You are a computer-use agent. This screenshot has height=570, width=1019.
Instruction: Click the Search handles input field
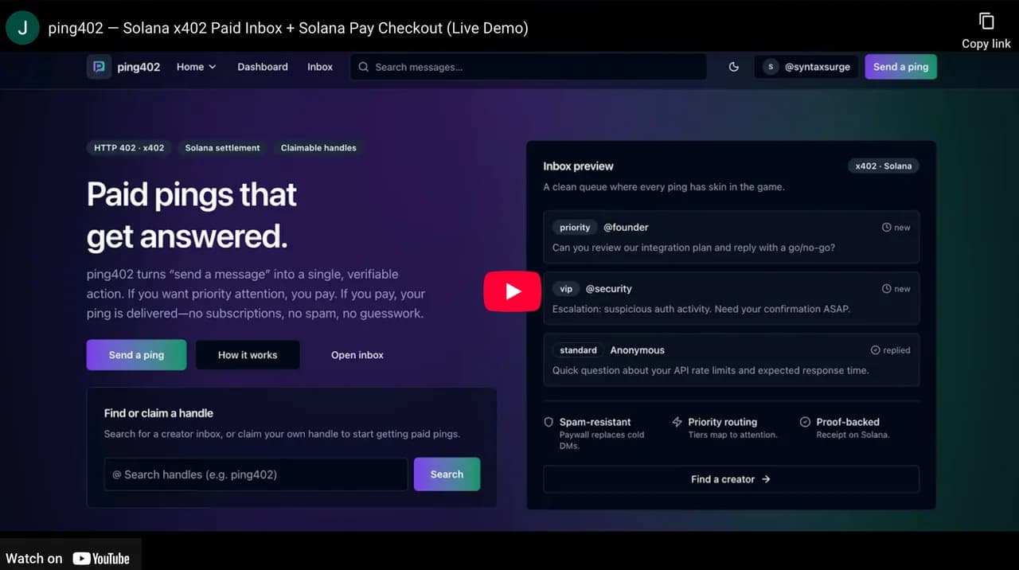tap(256, 474)
